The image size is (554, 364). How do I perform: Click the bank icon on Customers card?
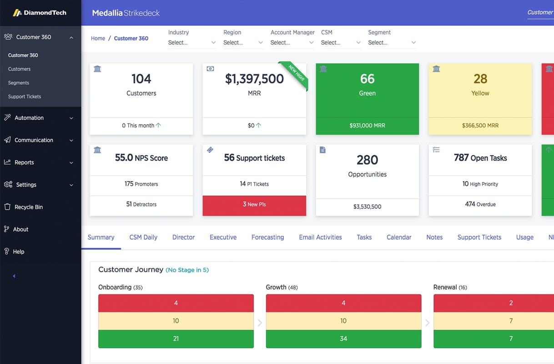tap(97, 69)
